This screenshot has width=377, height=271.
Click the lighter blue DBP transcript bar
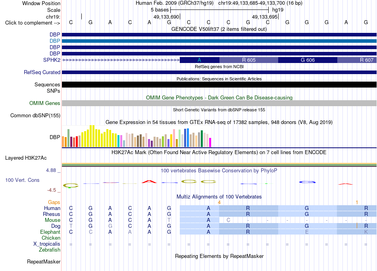(x=219, y=41)
